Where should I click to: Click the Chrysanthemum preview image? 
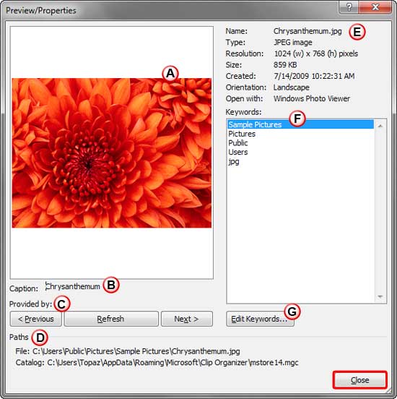coord(112,153)
